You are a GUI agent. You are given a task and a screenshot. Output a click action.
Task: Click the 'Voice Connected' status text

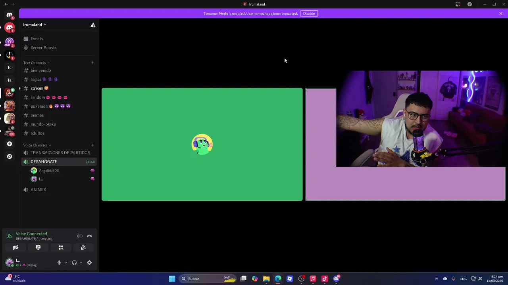31,234
